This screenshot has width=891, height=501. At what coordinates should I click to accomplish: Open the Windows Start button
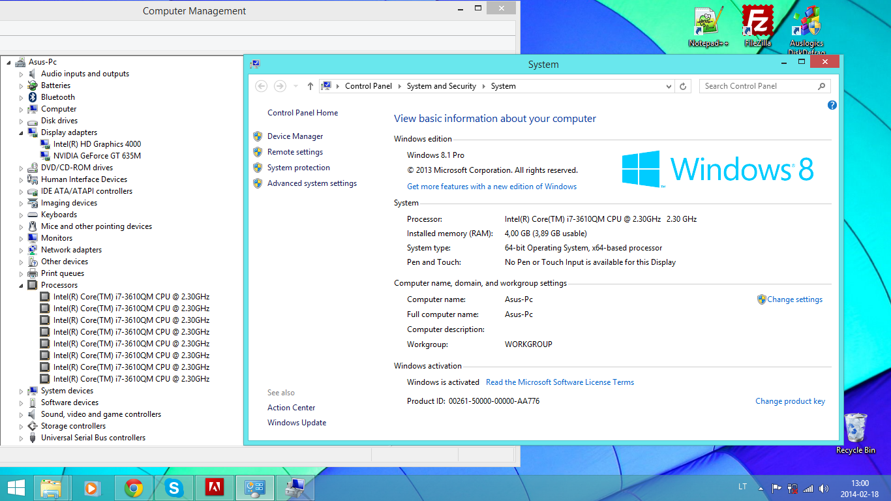coord(16,488)
